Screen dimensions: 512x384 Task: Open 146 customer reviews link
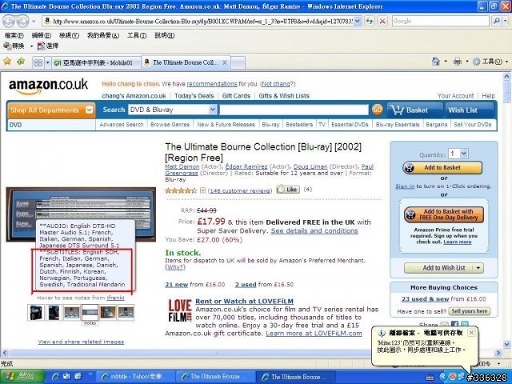coord(240,190)
